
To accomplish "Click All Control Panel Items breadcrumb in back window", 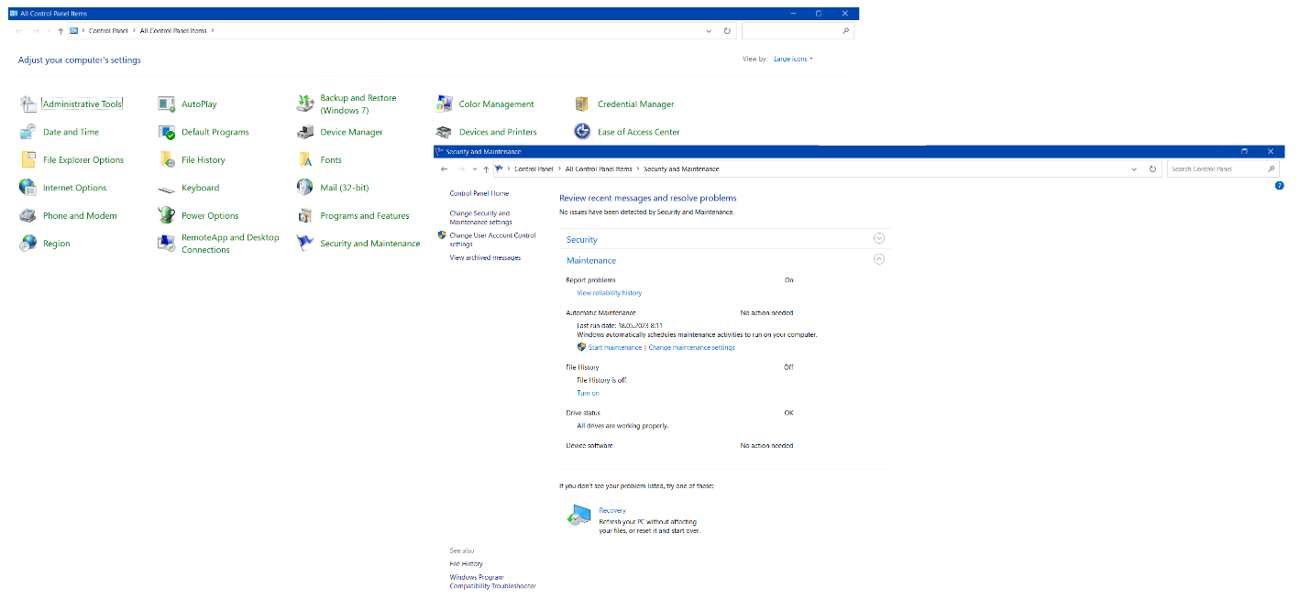I will 173,31.
